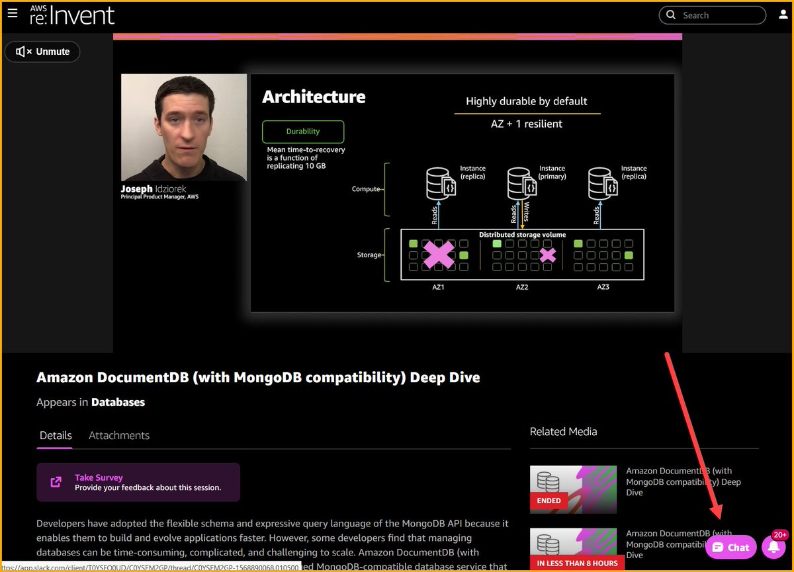This screenshot has height=572, width=794.
Task: Unmute the video player
Action: [x=42, y=52]
